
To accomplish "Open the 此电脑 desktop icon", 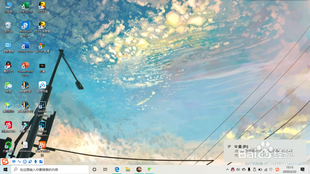I will click(8, 7).
